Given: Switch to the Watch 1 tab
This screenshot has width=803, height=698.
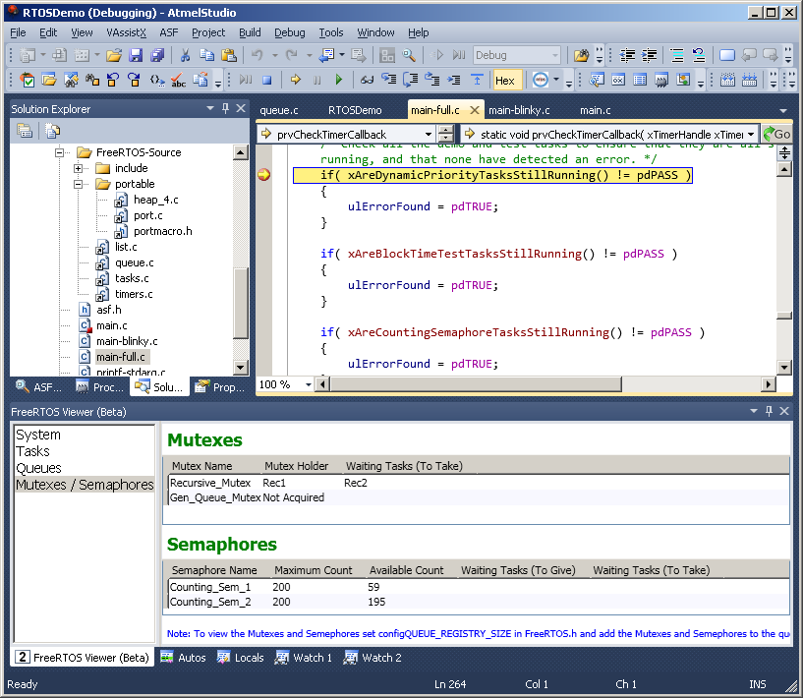Looking at the screenshot, I should 304,658.
